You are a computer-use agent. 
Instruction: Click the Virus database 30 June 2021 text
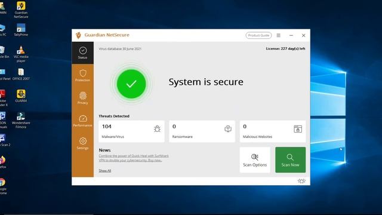click(x=120, y=49)
